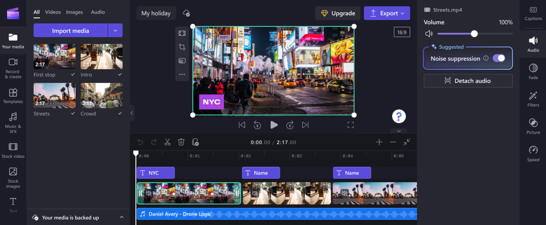Viewport: 546px width, 225px height.
Task: Open the Captions panel
Action: [x=533, y=14]
